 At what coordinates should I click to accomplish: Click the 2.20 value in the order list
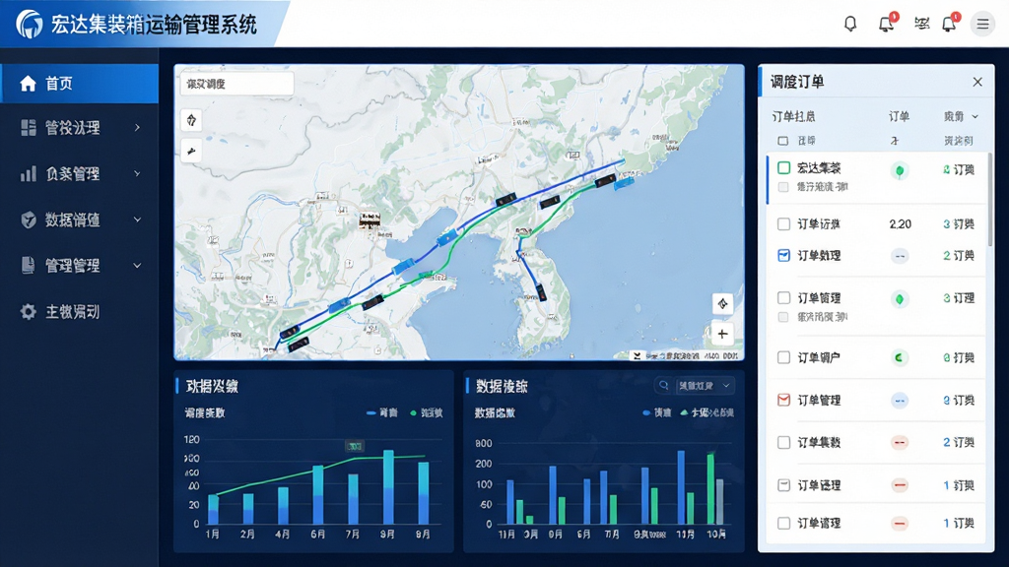901,223
